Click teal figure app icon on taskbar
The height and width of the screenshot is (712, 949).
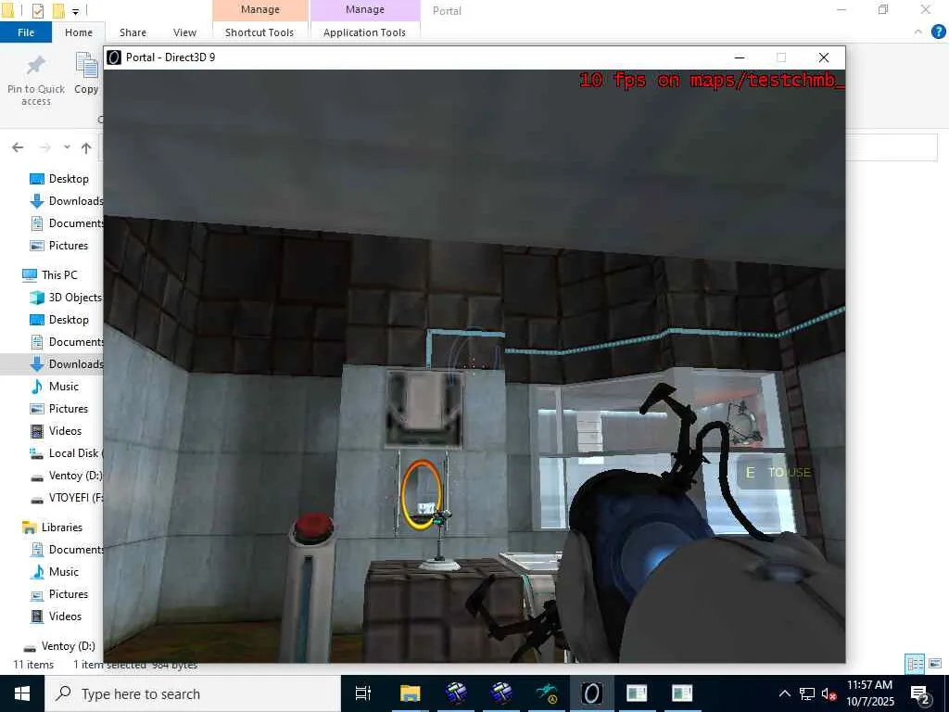point(547,693)
